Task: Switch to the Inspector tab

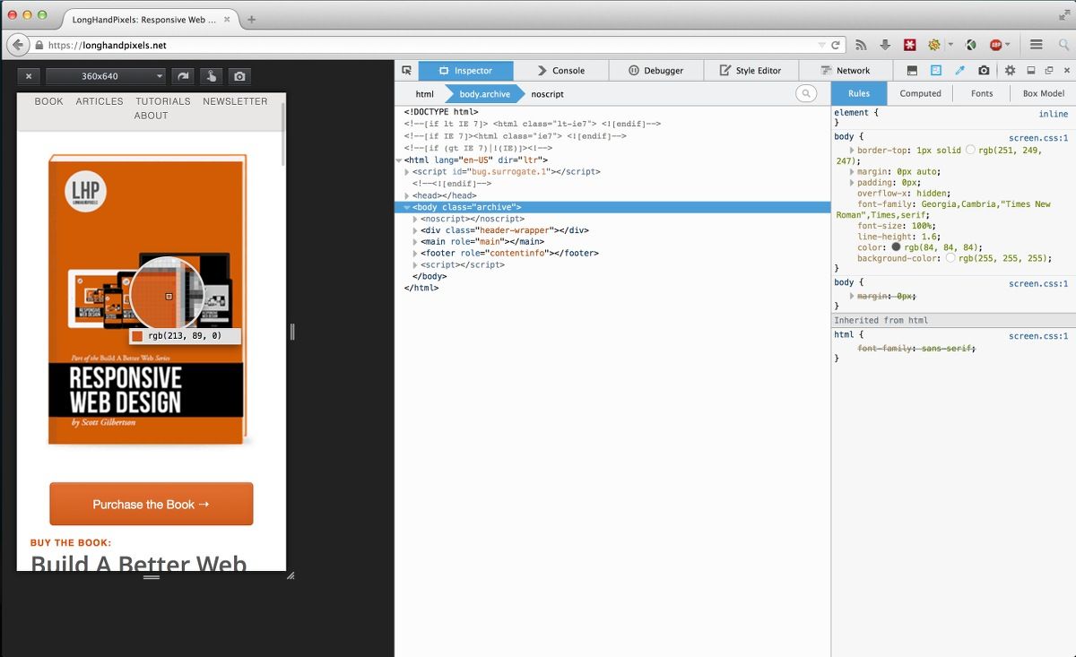Action: tap(465, 70)
